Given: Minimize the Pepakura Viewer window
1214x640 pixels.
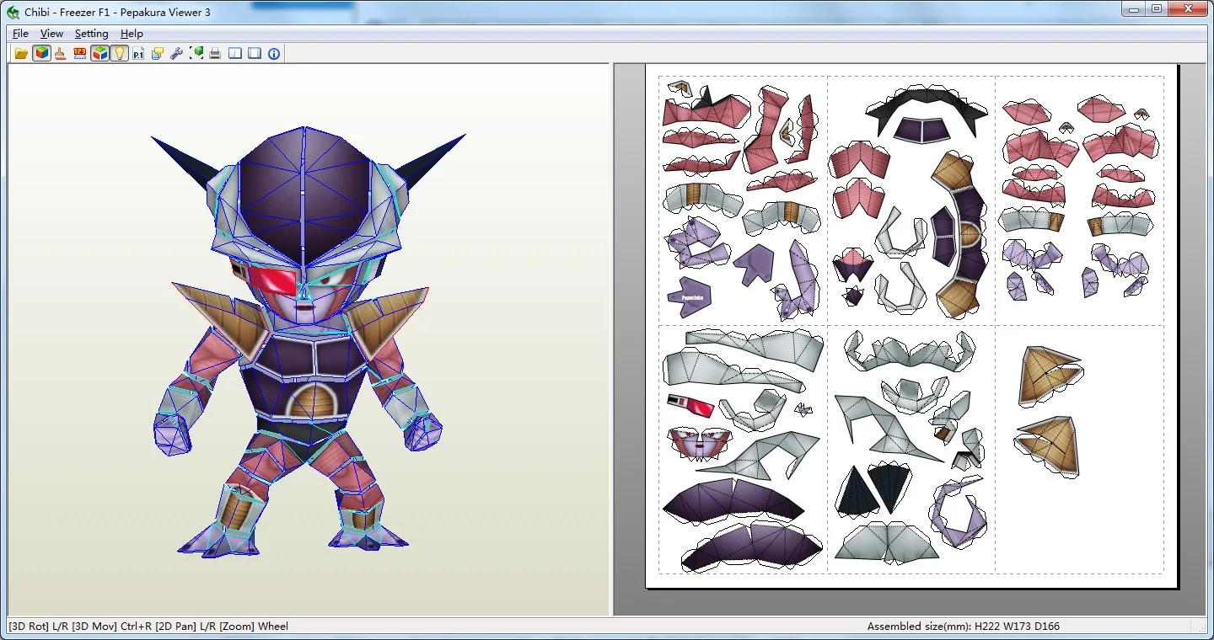Looking at the screenshot, I should click(1133, 9).
